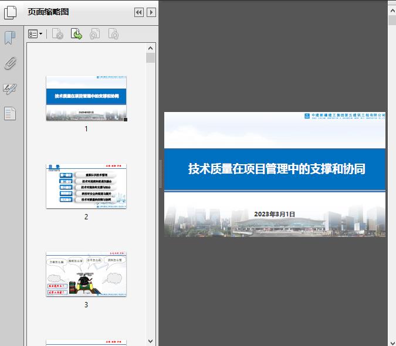Click the document view scroll-up arrow
Screen dimensions: 396x346
coord(392,11)
